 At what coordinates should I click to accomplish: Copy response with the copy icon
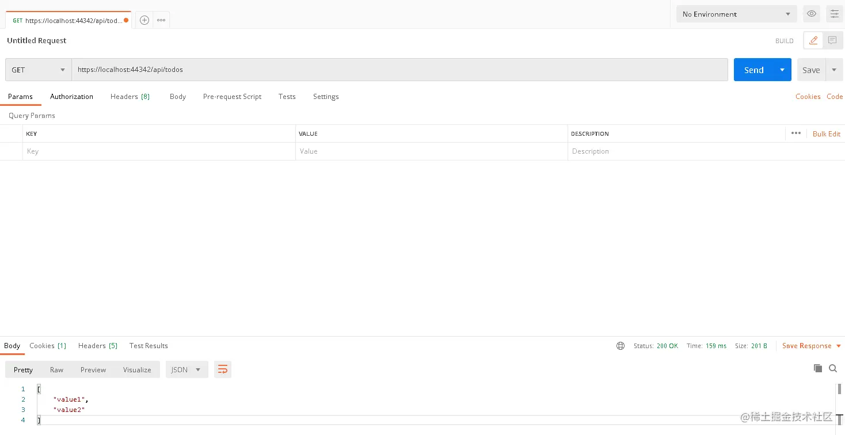[817, 368]
